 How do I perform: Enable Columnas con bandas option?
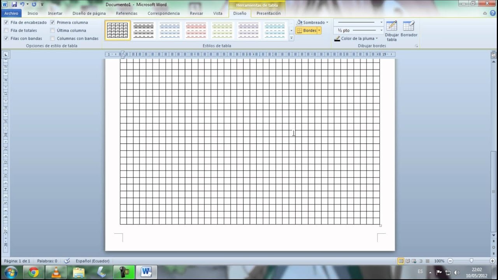[52, 38]
